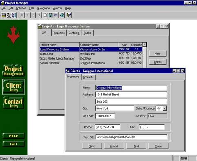197x161 pixels.
Task: Click the City field showing New York
Action: [x=115, y=108]
